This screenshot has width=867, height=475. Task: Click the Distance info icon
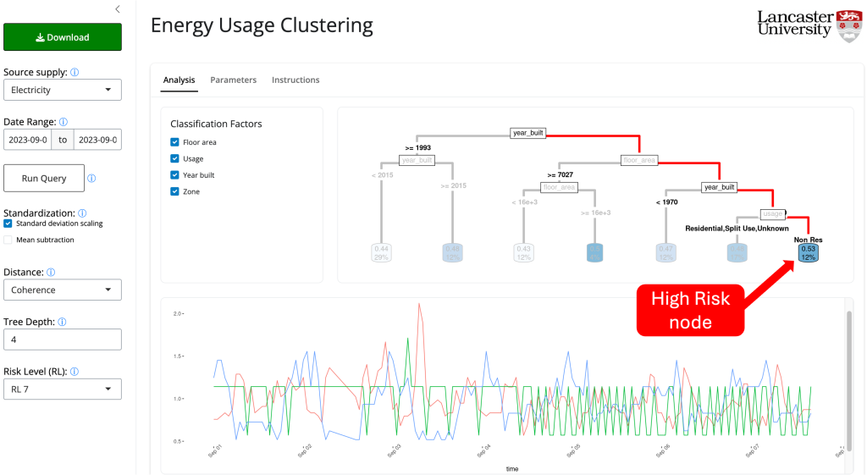coord(52,273)
